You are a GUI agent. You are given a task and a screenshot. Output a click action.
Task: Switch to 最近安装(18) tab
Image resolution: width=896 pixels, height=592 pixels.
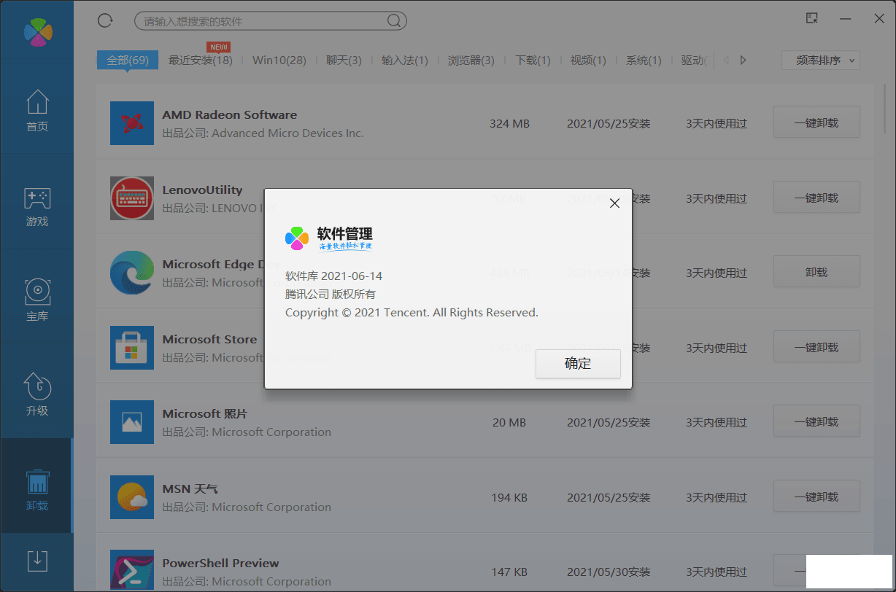click(x=201, y=61)
